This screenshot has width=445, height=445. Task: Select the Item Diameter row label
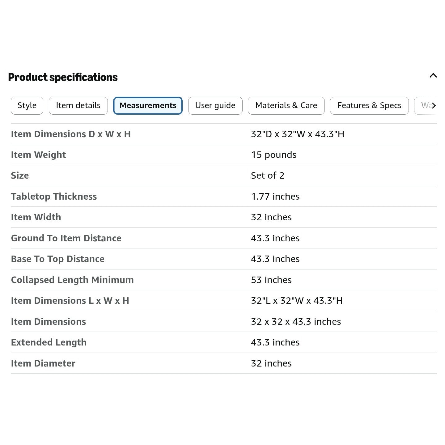point(43,363)
